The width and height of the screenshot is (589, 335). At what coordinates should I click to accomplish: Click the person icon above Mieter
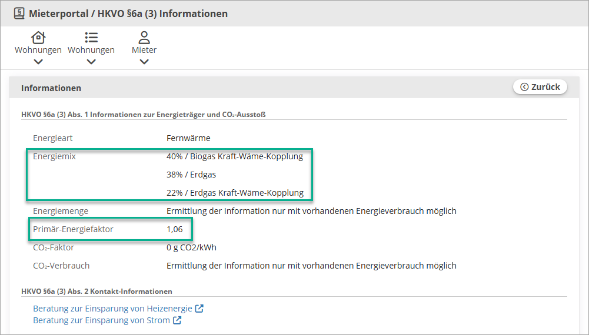pos(144,38)
